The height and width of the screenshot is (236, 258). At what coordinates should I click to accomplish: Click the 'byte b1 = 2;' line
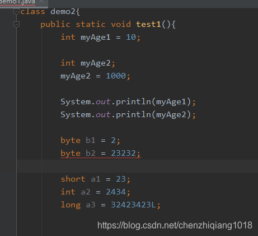pos(90,141)
